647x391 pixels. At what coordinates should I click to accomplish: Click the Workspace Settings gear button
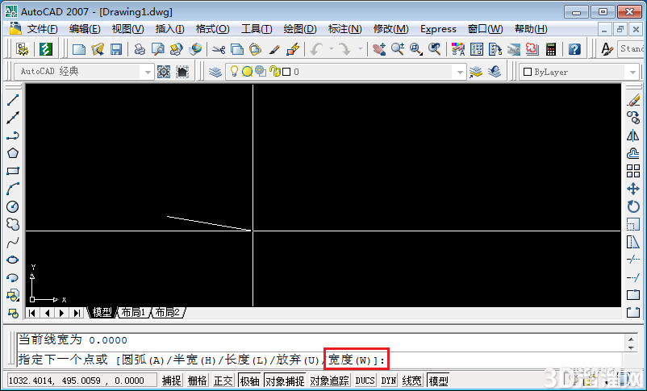[164, 72]
